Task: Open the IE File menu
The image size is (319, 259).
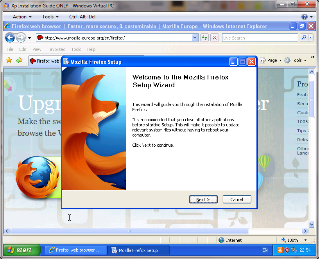Action: (x=10, y=49)
